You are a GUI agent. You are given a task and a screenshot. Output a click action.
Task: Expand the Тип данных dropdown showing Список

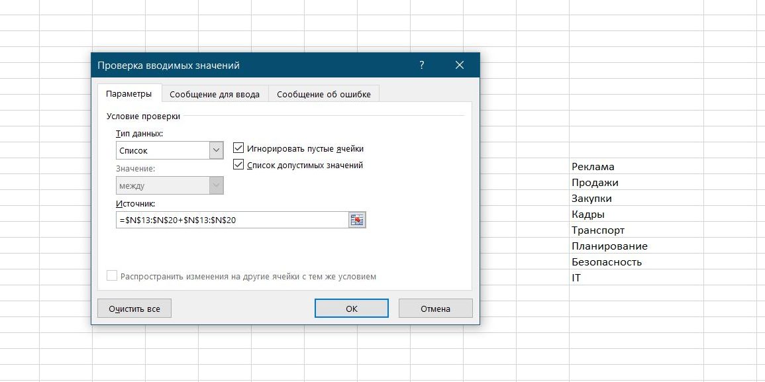(x=217, y=150)
